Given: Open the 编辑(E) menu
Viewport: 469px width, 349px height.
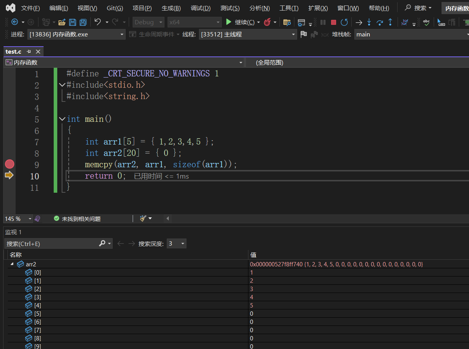Looking at the screenshot, I should [x=58, y=8].
